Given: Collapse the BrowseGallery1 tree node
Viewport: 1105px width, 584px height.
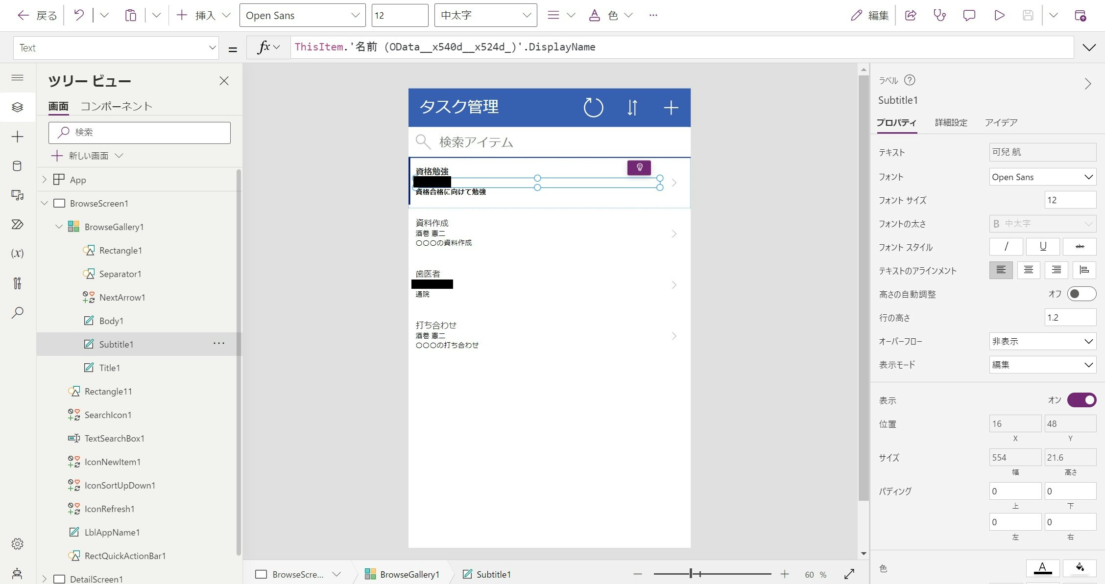Looking at the screenshot, I should [59, 227].
